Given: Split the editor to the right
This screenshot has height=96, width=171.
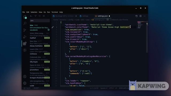Looking at the screenshot, I should click(141, 16).
